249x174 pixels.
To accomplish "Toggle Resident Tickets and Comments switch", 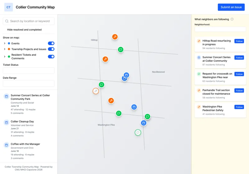I will (51, 56).
